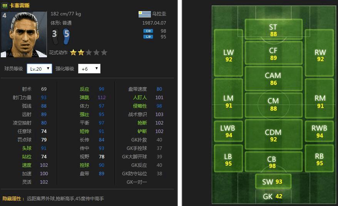Click the player portrait photo

click(24, 35)
